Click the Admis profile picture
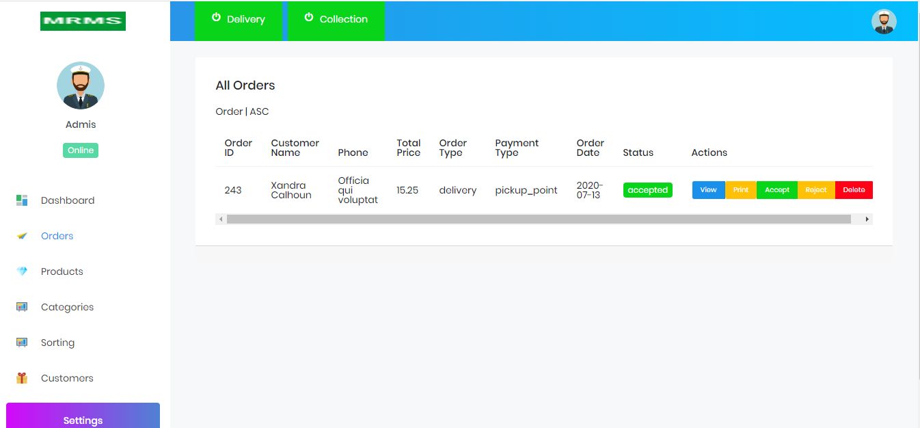The image size is (920, 428). tap(81, 85)
